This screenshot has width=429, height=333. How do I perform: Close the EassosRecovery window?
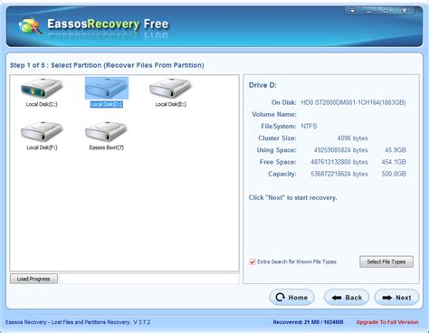405,11
